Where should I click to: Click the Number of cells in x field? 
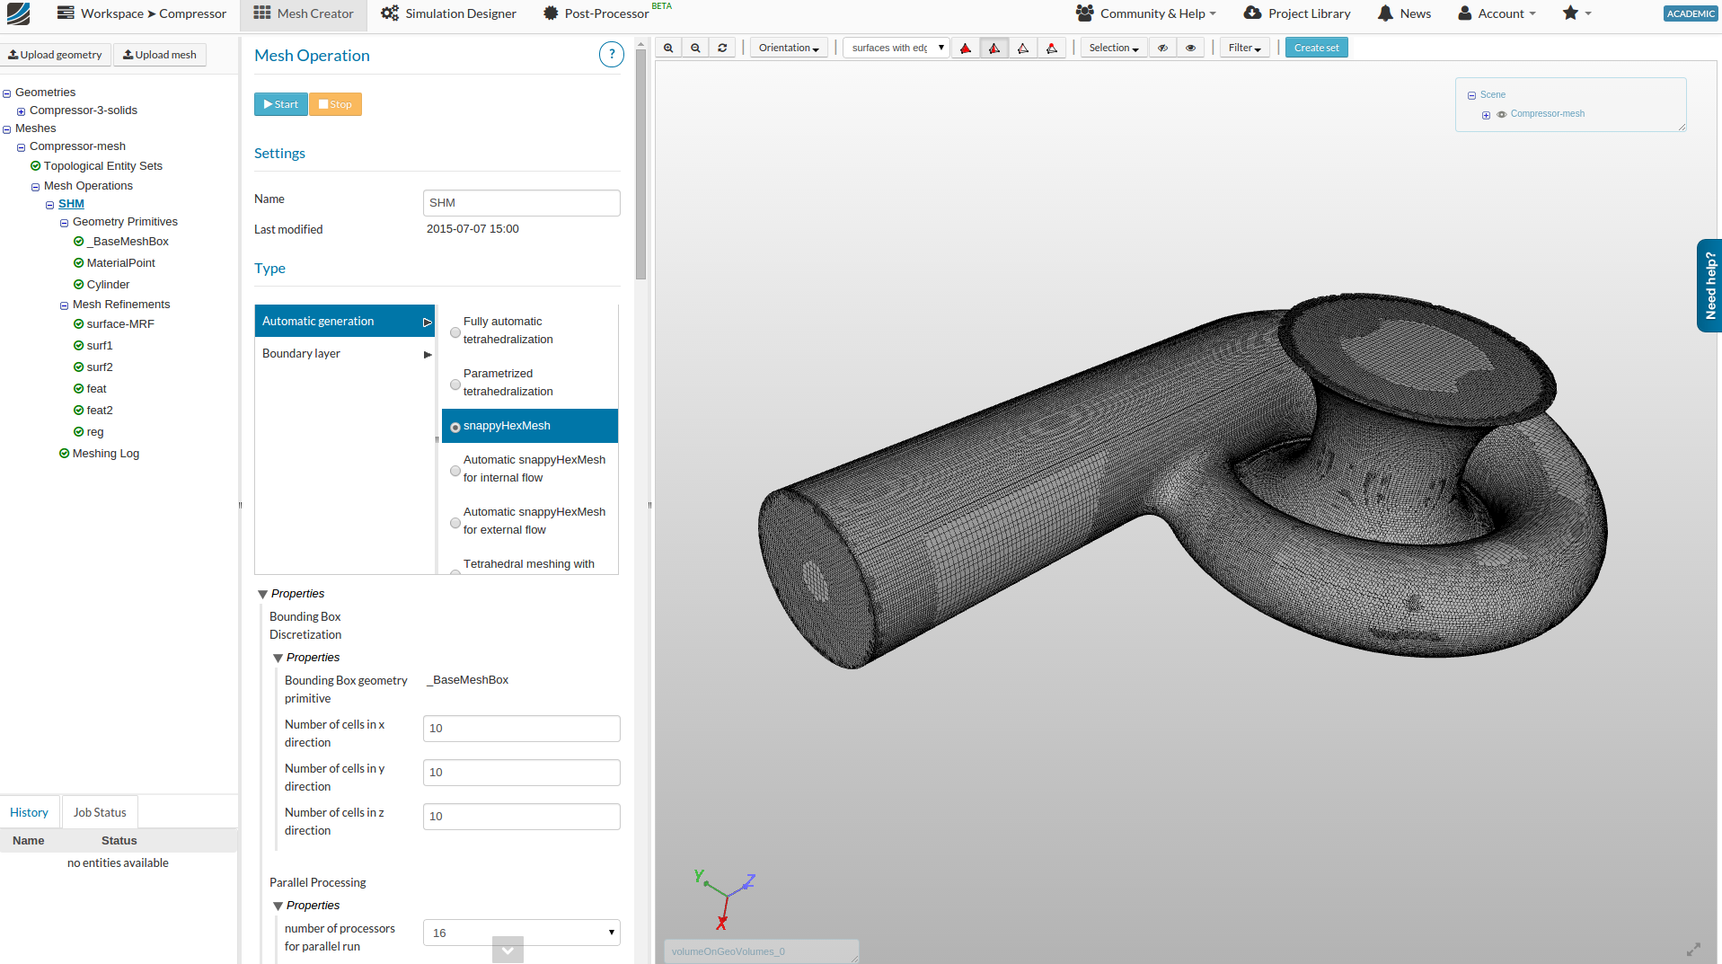point(521,729)
